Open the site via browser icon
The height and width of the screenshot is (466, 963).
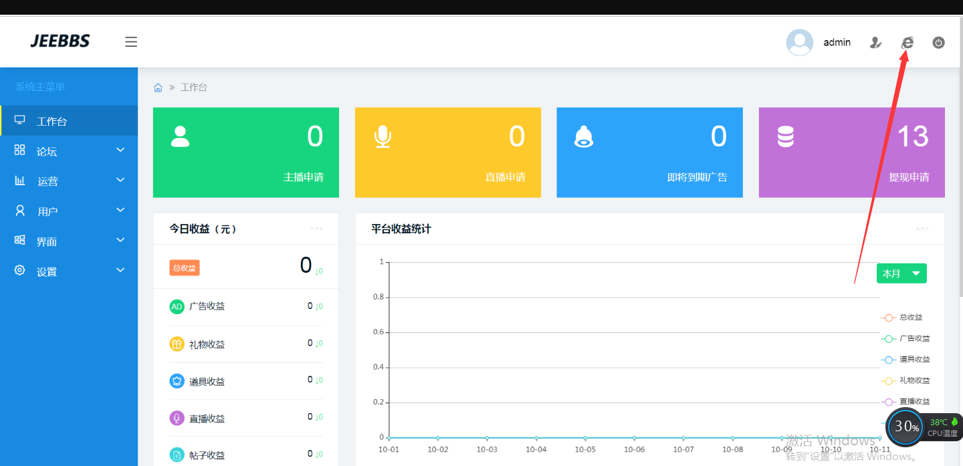(907, 43)
